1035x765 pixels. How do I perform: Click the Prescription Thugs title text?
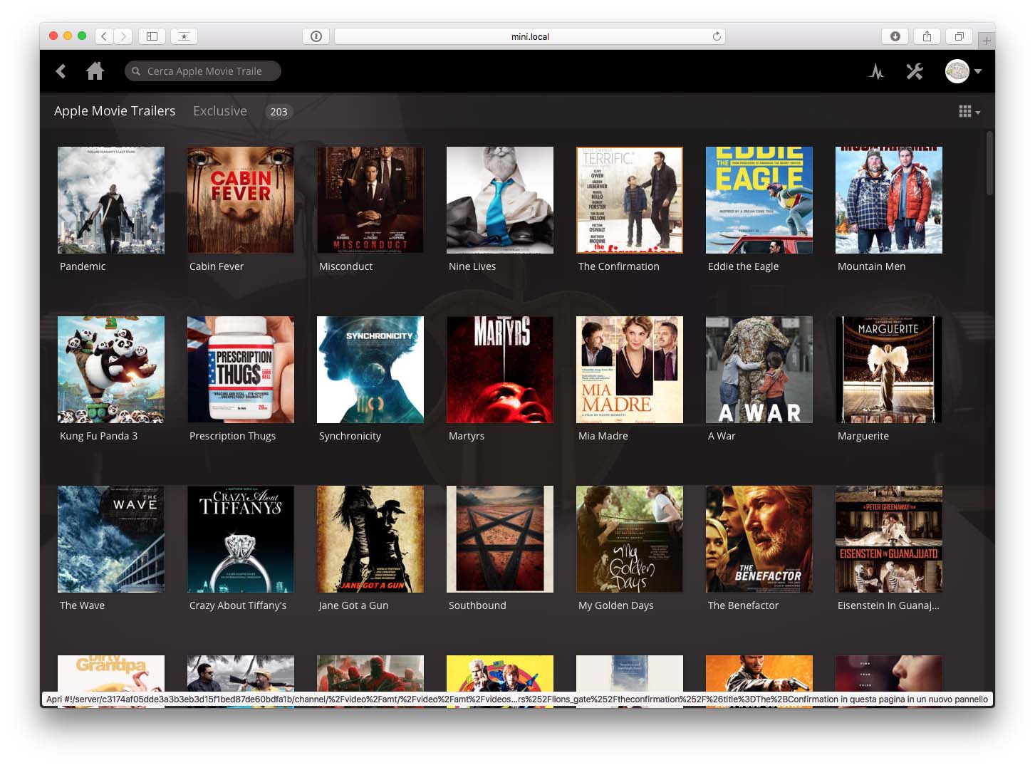[x=233, y=436]
